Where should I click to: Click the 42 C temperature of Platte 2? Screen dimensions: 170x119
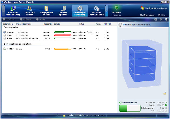click(97, 38)
